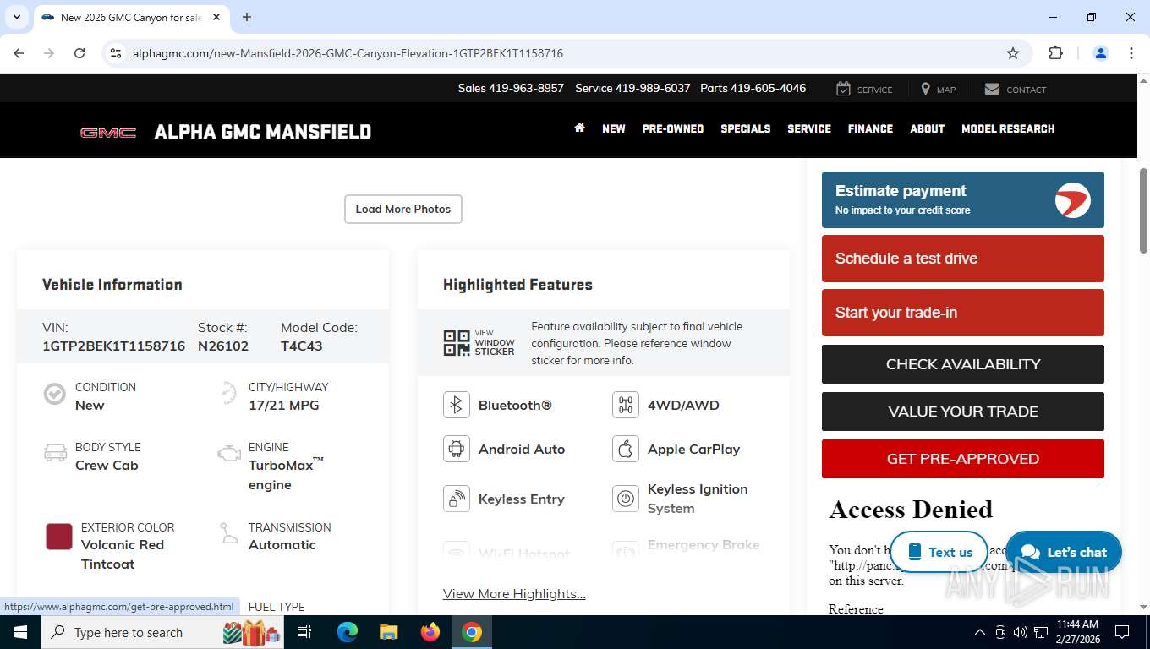Open a new browser tab

coord(247,17)
